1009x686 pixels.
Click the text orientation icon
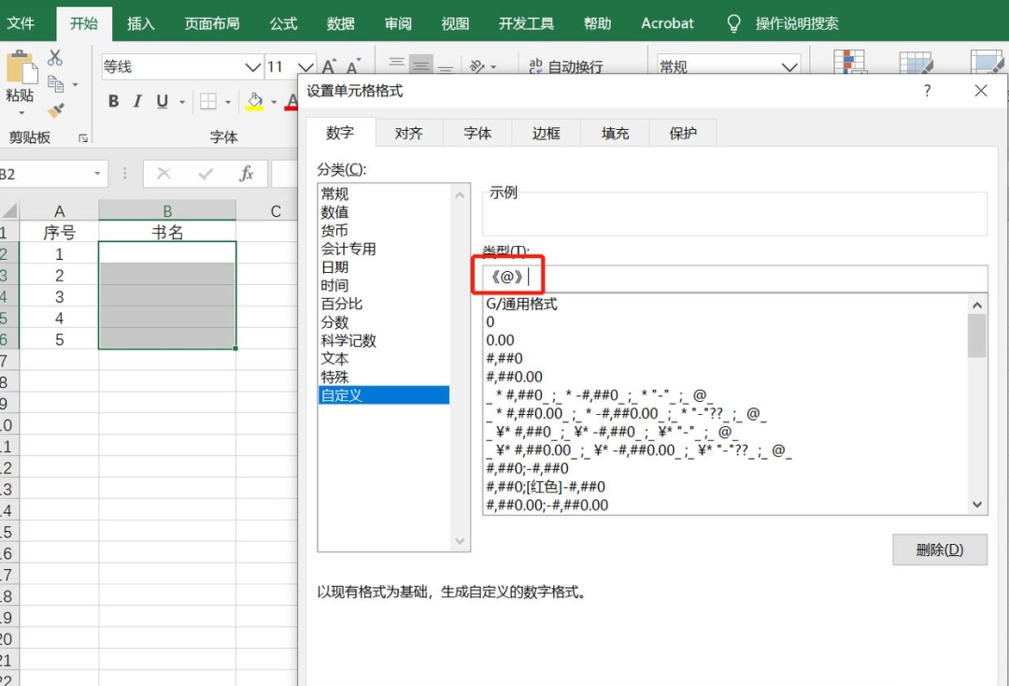[x=476, y=66]
